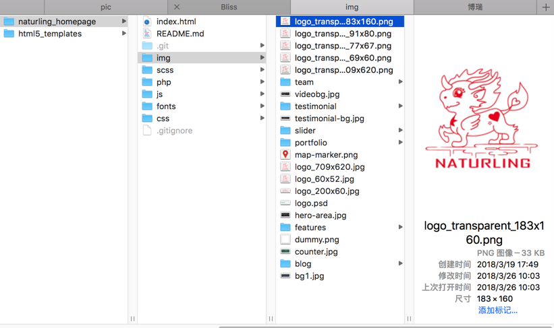The width and height of the screenshot is (554, 328).
Task: Add a new Finder tab
Action: coord(545,7)
